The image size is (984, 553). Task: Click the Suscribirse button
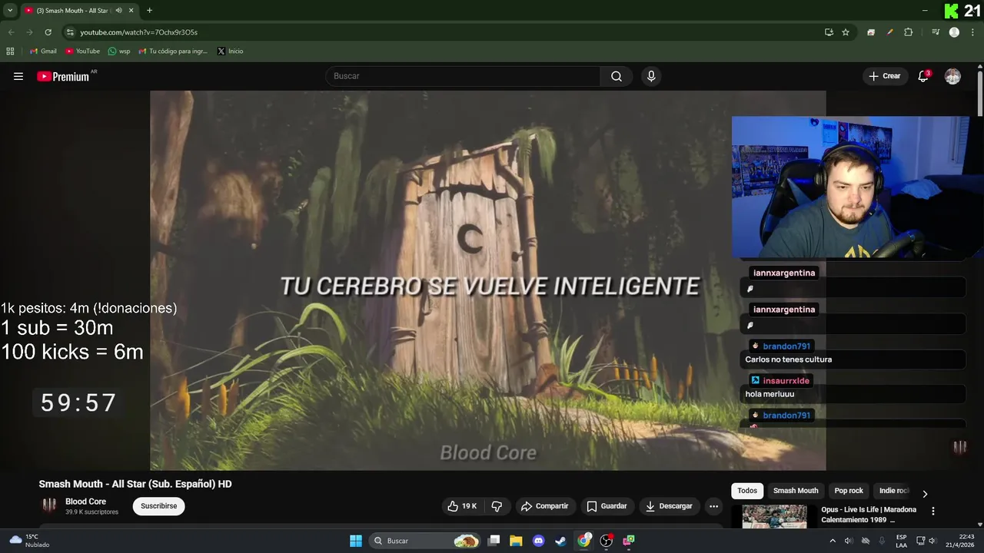pos(159,506)
